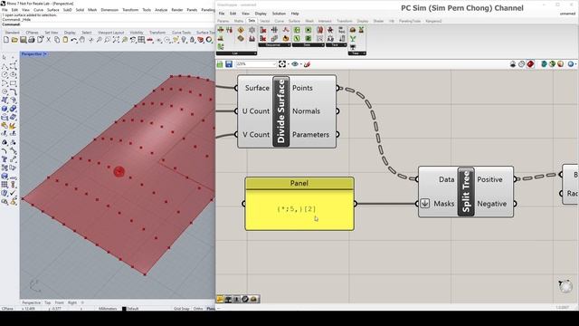Image resolution: width=579 pixels, height=326 pixels.
Task: Select the Front viewport tab in Rhino
Action: tap(59, 302)
